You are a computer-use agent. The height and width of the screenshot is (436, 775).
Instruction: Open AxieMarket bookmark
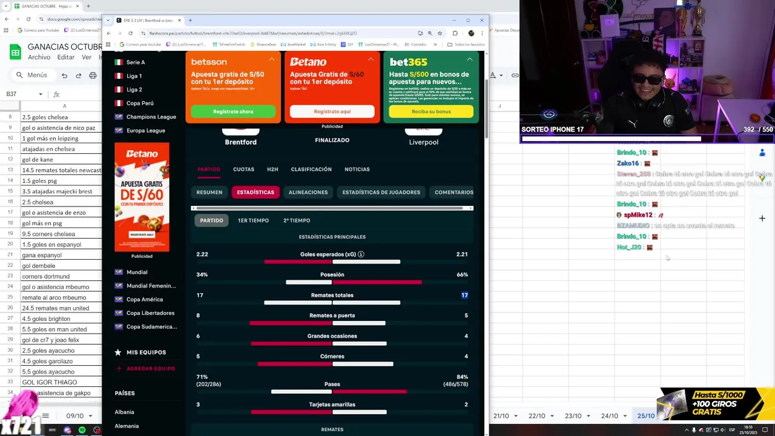coord(294,44)
